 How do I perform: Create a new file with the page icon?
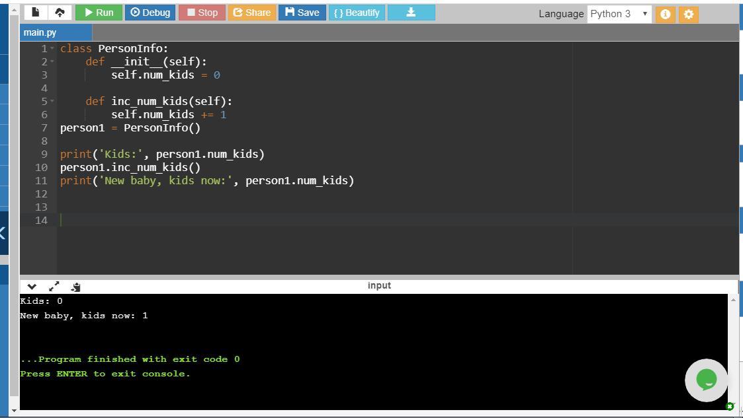click(36, 13)
